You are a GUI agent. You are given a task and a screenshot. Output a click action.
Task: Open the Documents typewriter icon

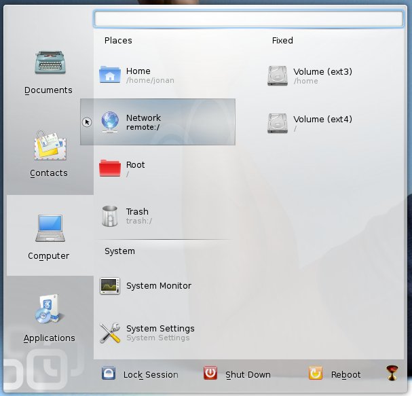coord(50,62)
